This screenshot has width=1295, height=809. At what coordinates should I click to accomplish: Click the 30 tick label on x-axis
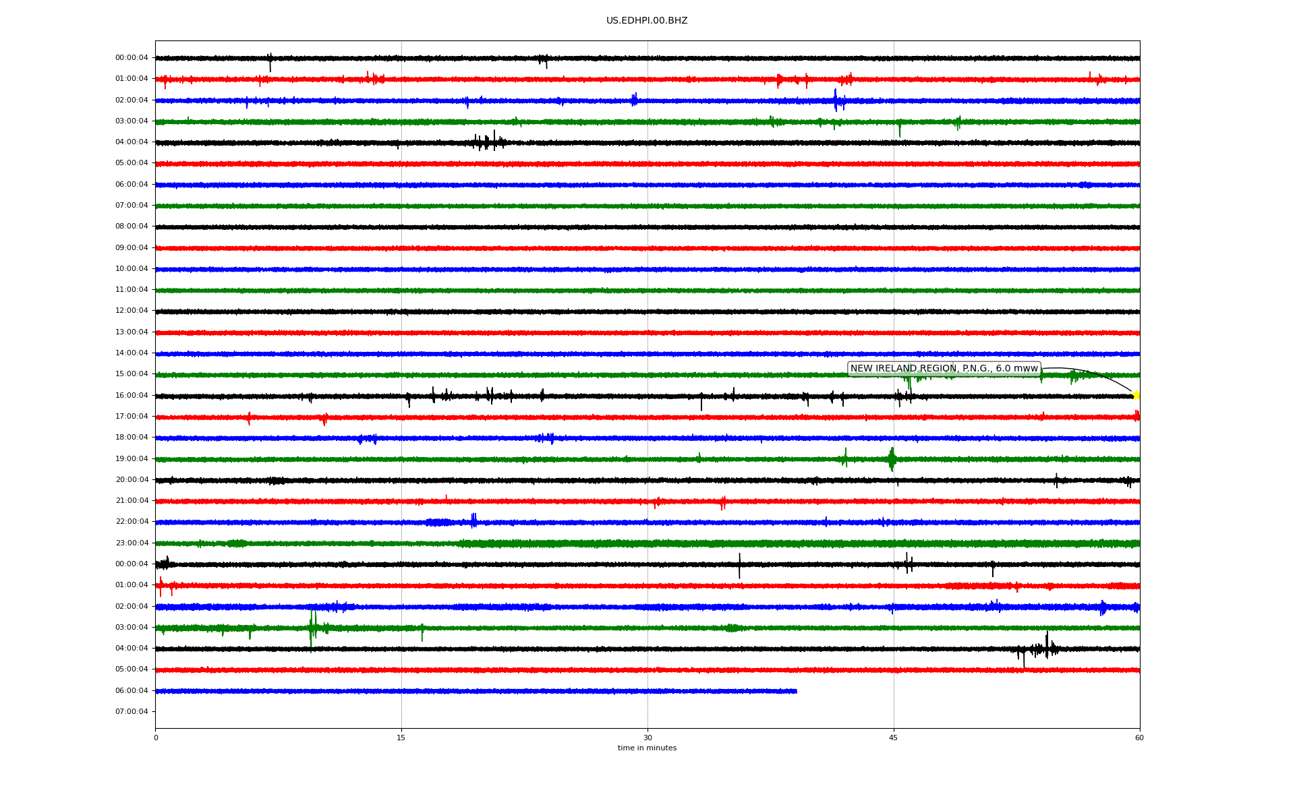647,738
